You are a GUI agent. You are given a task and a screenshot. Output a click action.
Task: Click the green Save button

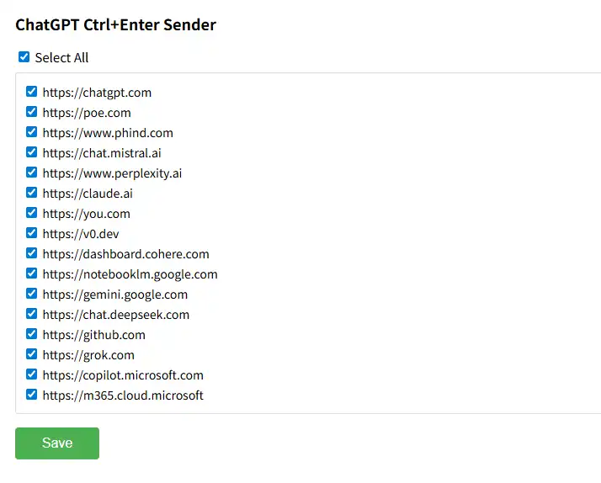(57, 443)
